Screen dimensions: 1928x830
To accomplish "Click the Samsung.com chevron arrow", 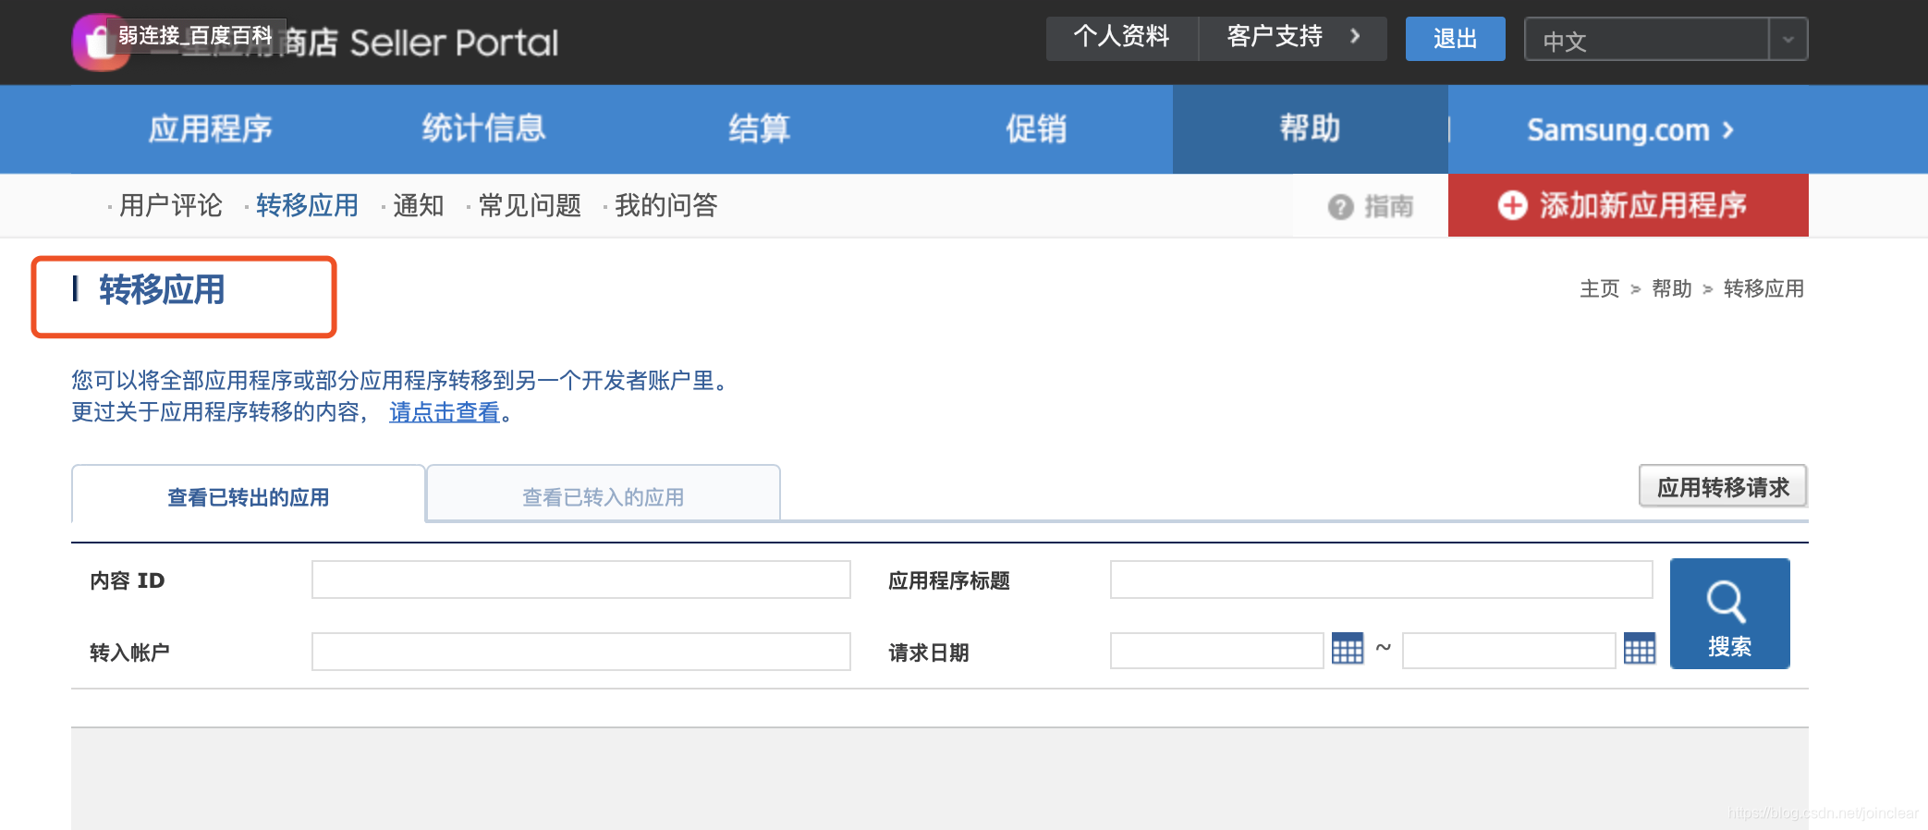I will [x=1727, y=130].
